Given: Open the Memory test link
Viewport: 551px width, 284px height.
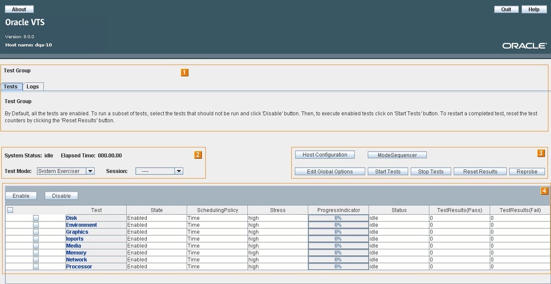Looking at the screenshot, I should click(x=76, y=253).
